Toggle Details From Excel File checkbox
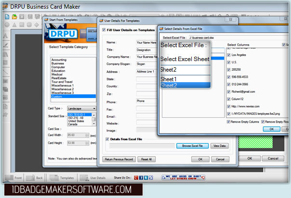 coord(107,139)
